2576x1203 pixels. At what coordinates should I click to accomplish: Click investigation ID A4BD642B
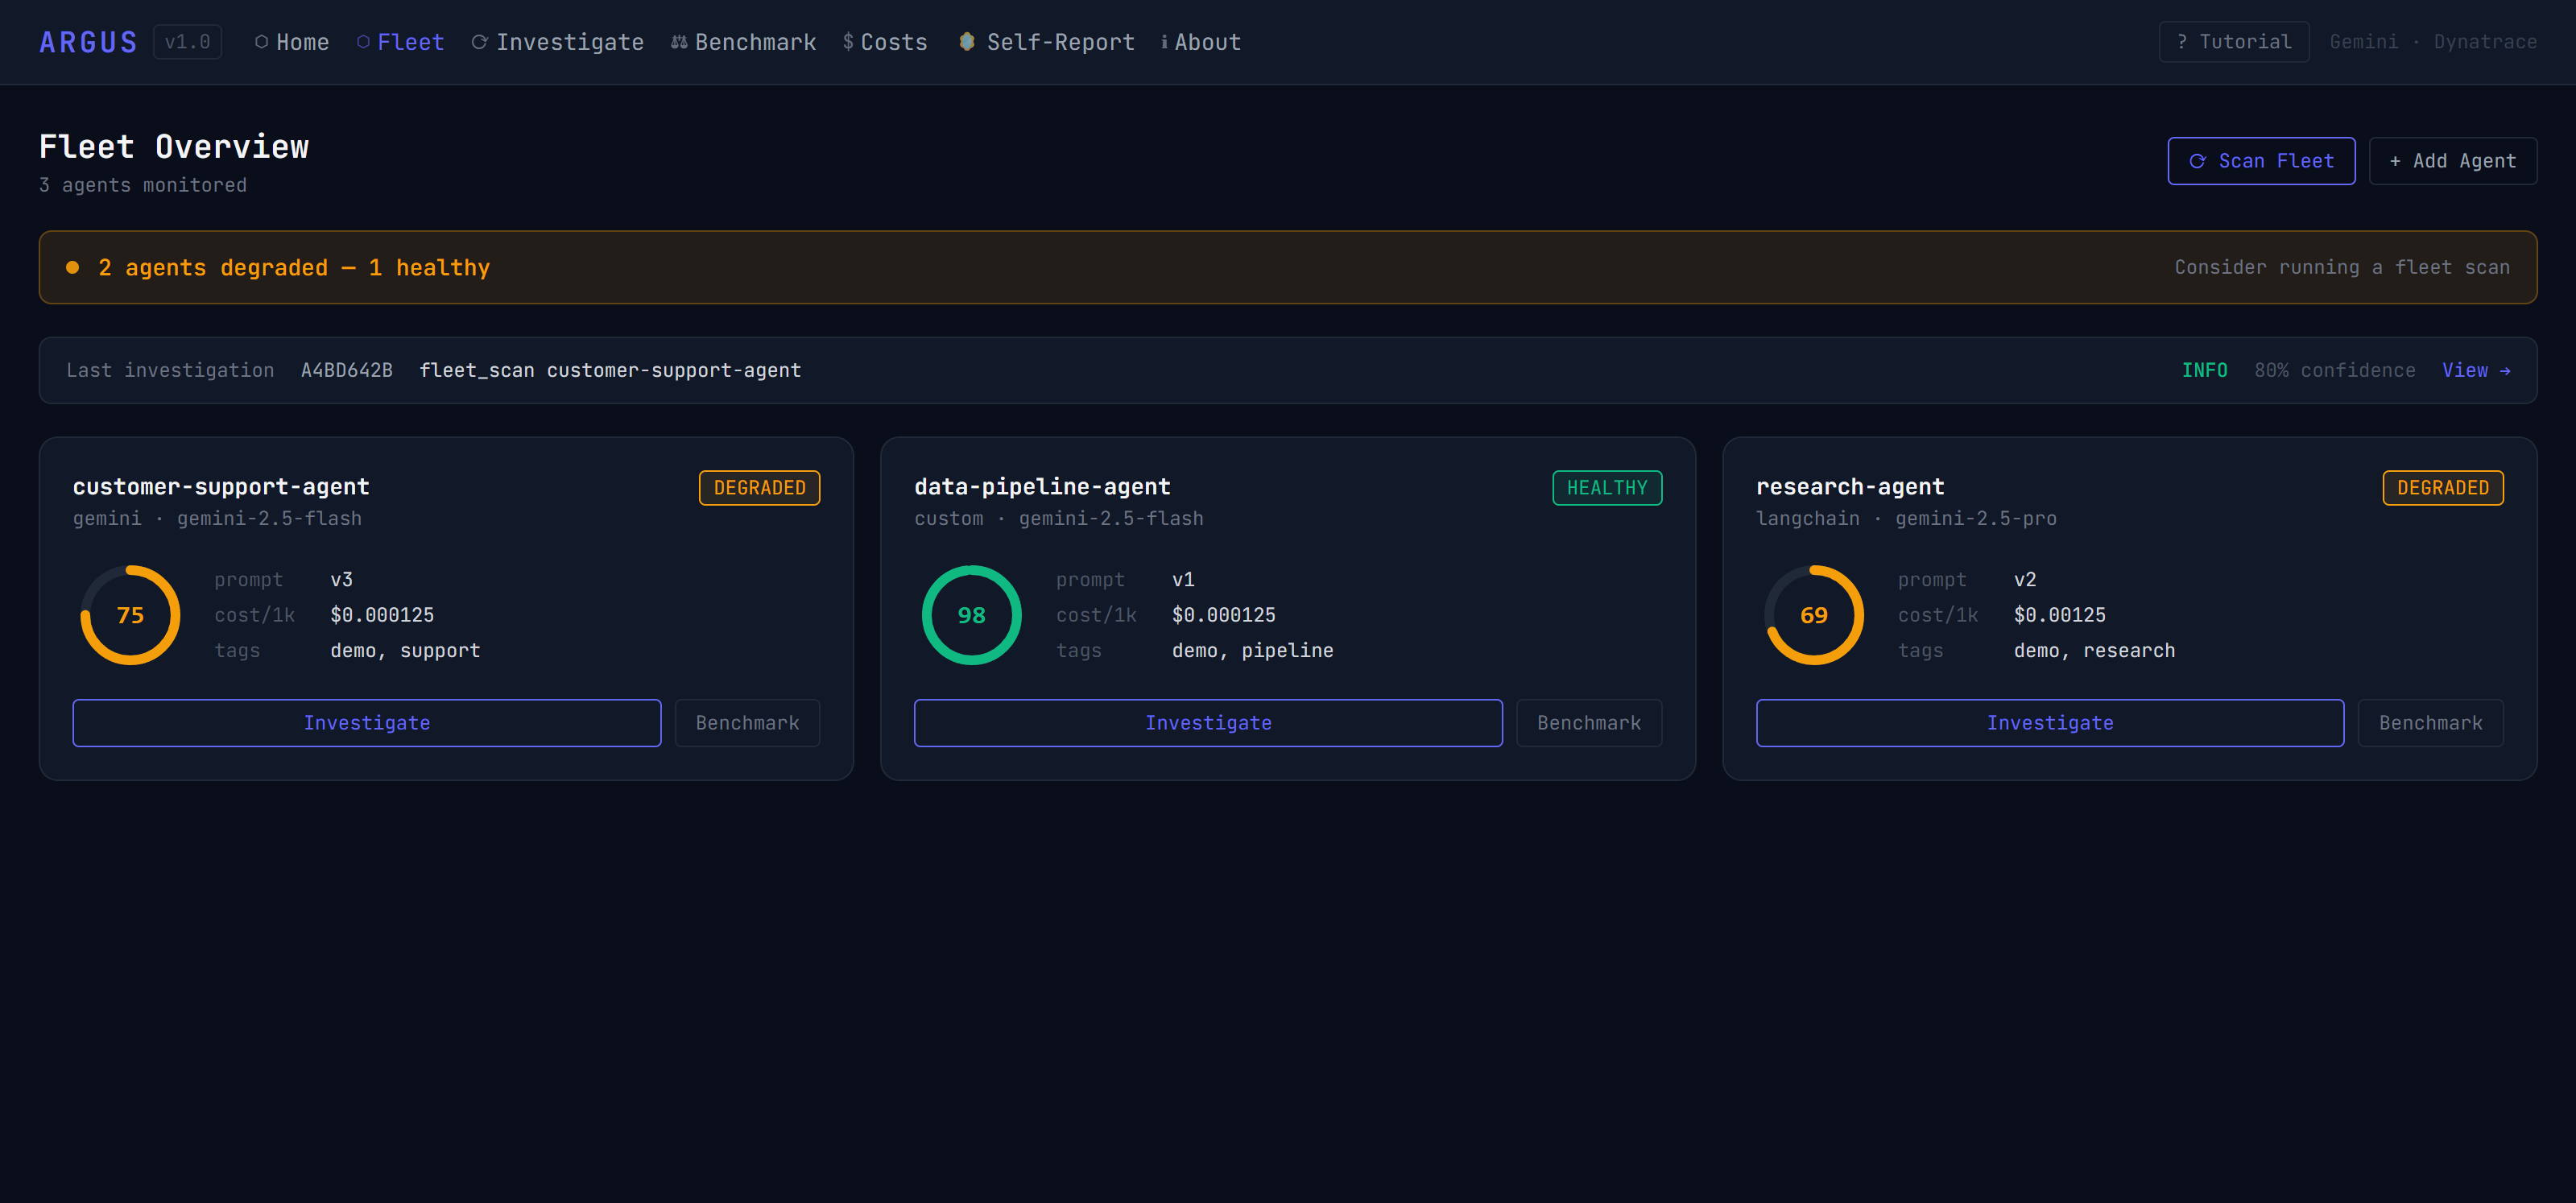(x=346, y=370)
